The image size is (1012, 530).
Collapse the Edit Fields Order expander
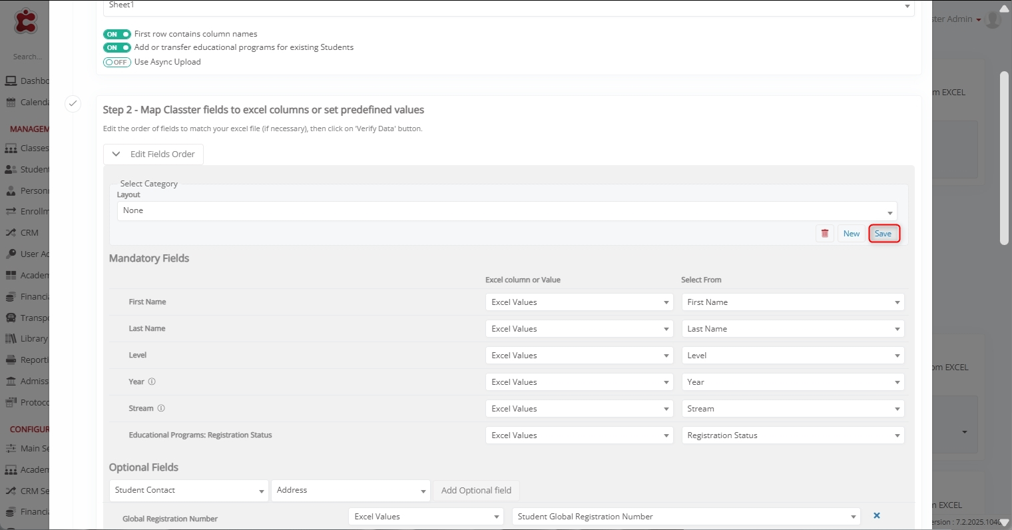(x=153, y=154)
